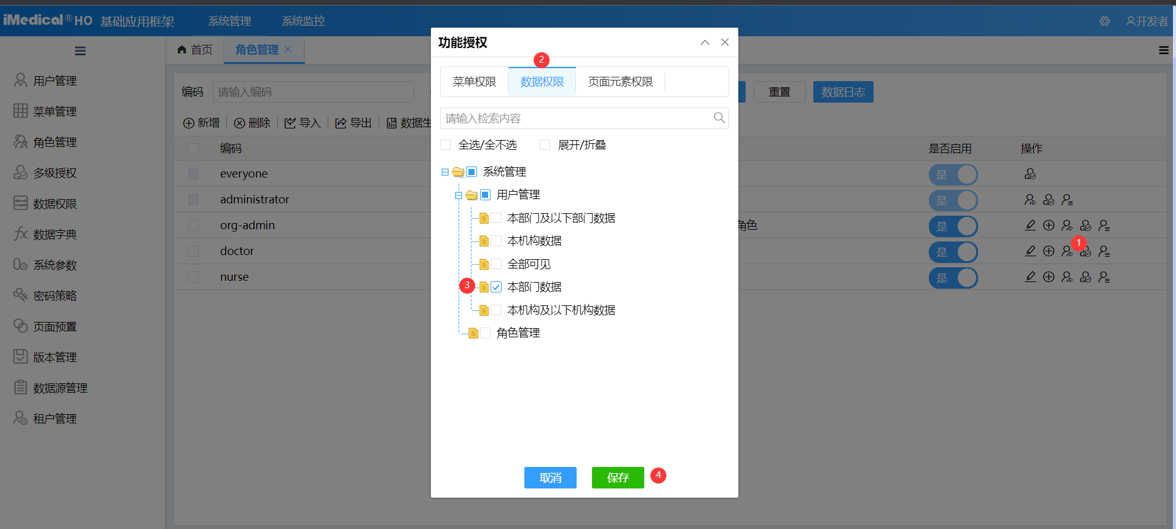Viewport: 1176px width, 529px height.
Task: Collapse the 系统管理 tree node
Action: click(445, 172)
